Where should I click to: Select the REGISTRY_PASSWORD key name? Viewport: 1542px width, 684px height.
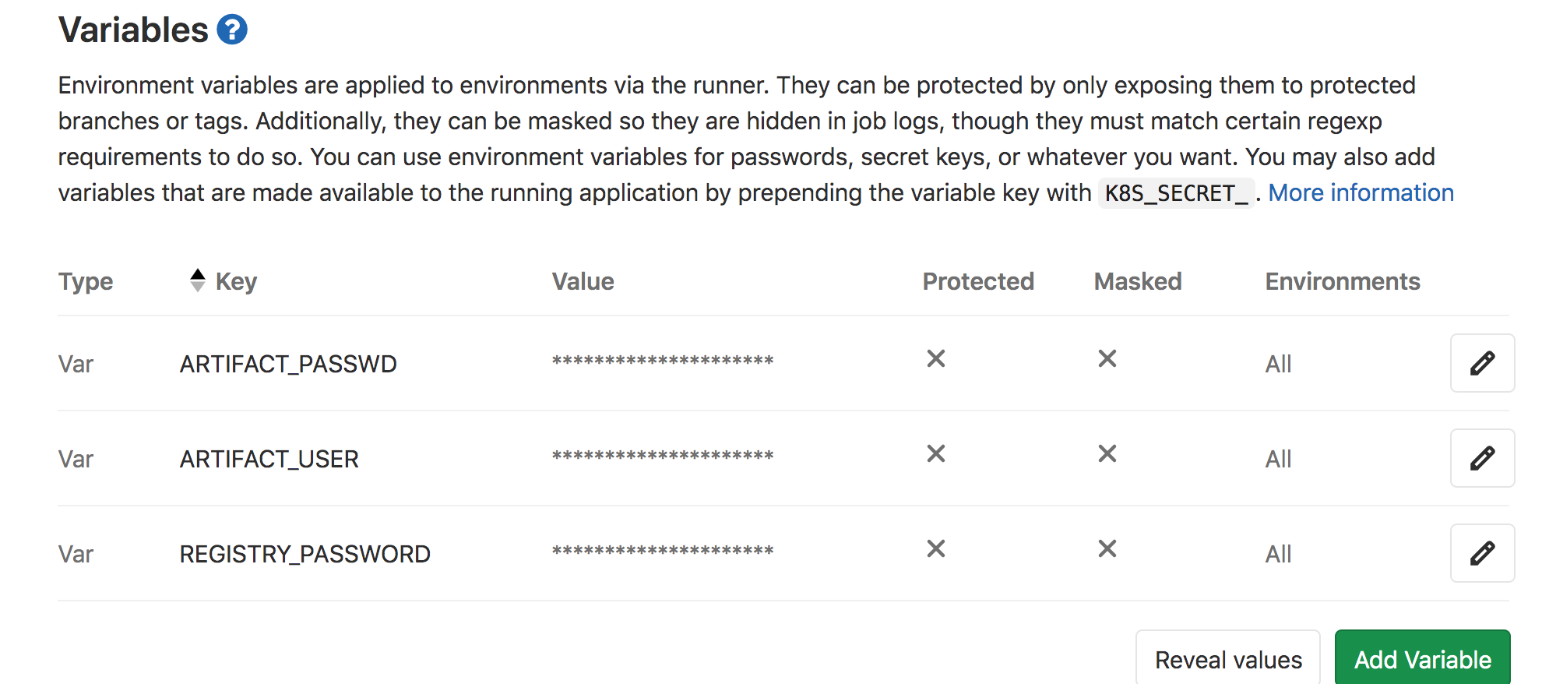pyautogui.click(x=305, y=554)
